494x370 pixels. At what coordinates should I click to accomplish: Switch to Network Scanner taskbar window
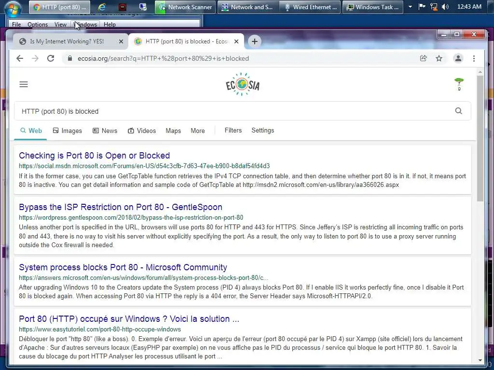185,7
